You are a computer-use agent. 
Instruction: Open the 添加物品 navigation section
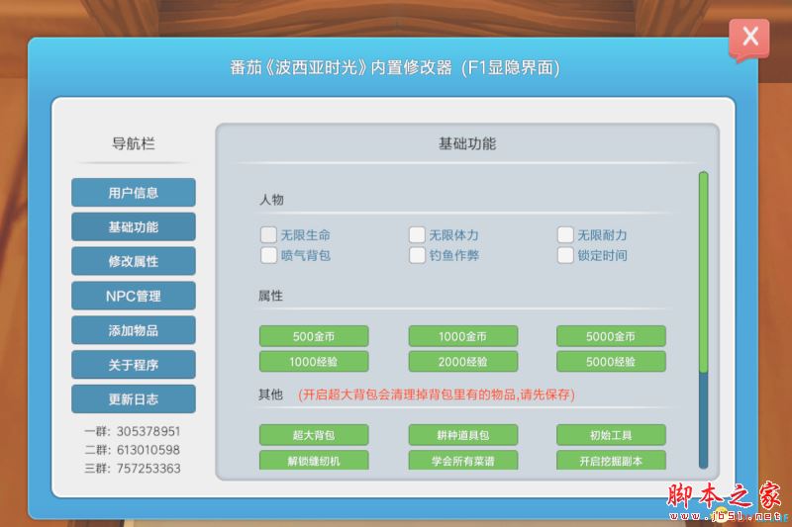134,330
